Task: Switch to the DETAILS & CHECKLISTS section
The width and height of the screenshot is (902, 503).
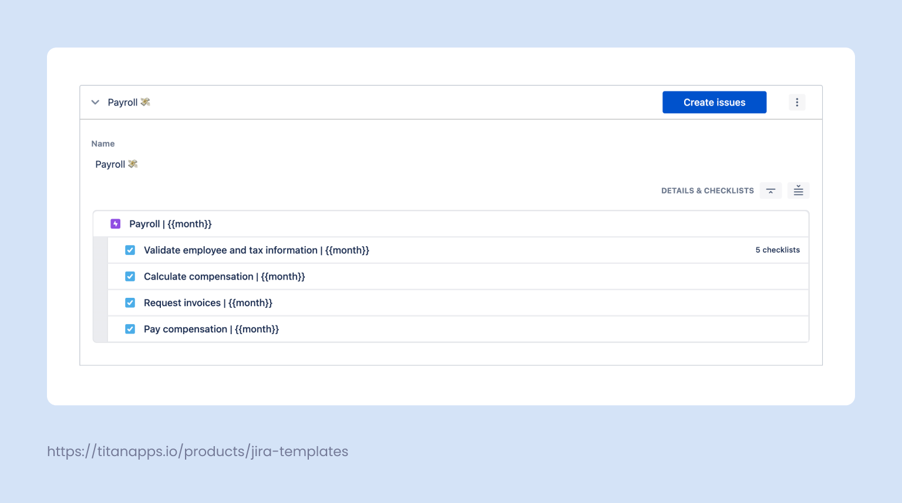Action: (x=707, y=190)
